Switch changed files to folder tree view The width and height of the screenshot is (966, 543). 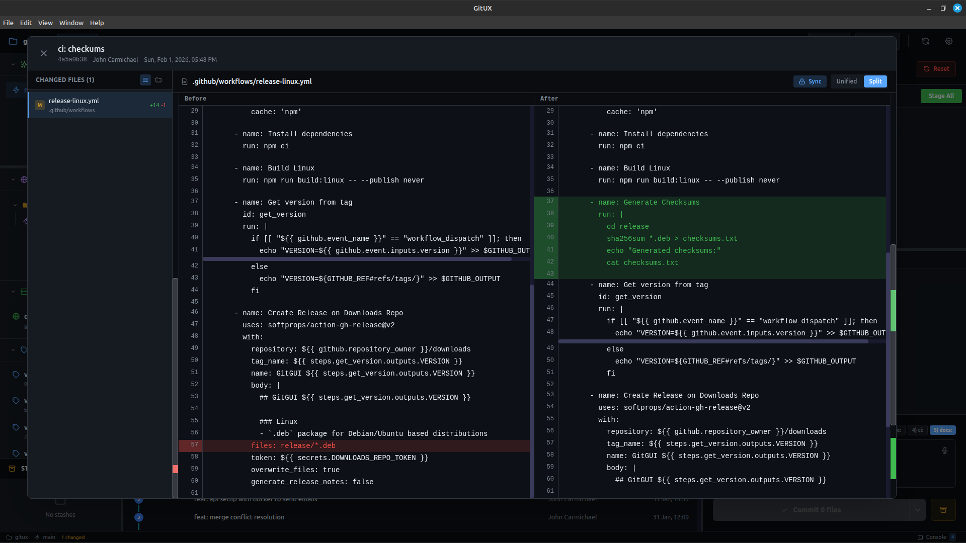point(158,80)
